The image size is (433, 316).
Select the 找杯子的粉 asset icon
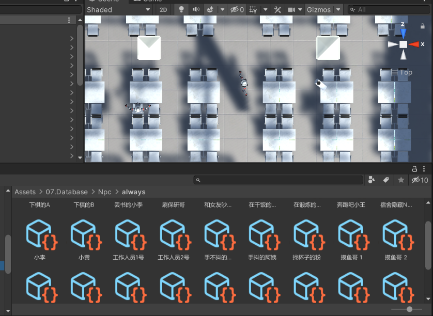tap(309, 234)
